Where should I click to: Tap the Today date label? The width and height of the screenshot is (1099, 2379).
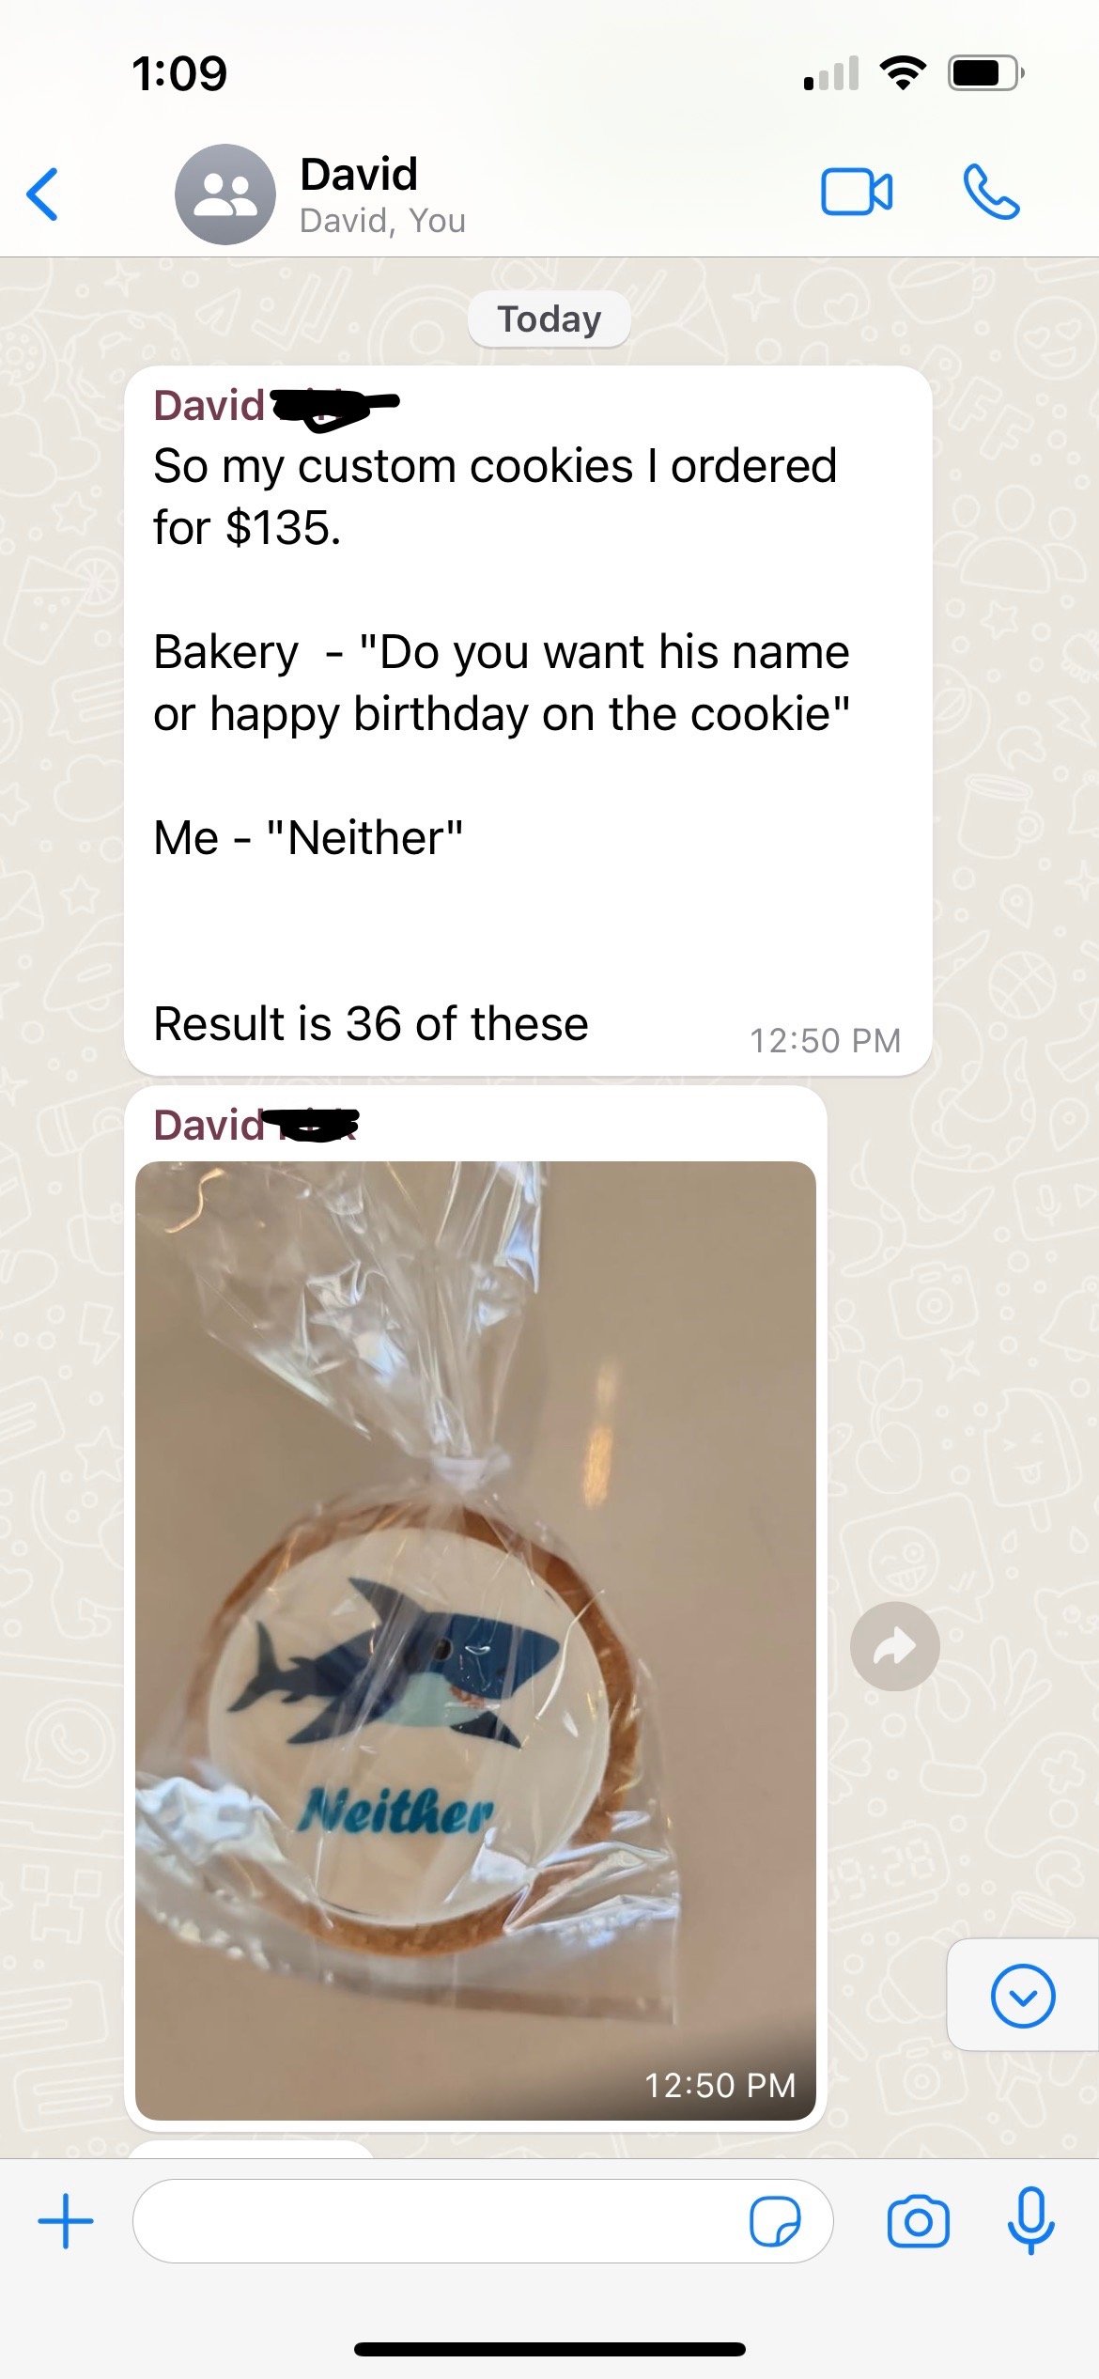click(549, 319)
